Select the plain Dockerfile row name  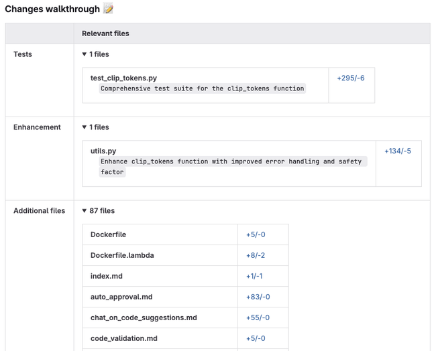(x=108, y=235)
